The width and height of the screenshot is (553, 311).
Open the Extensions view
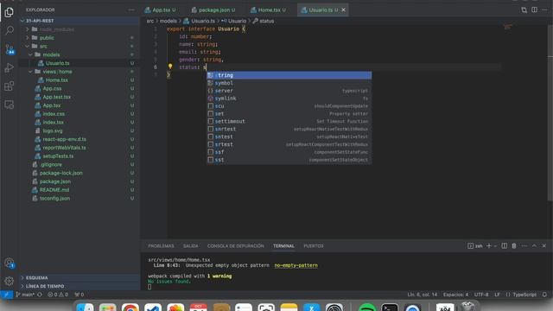click(10, 86)
